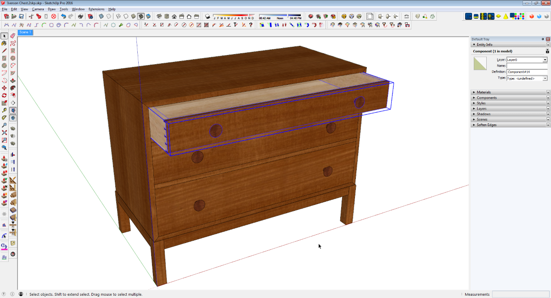Screen dimensions: 551x298
Task: Click the Definition field showing Component#14
Action: point(527,72)
